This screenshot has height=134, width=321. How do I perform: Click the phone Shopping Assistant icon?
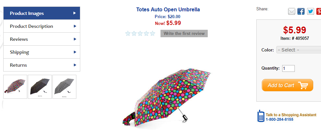[x=261, y=116]
